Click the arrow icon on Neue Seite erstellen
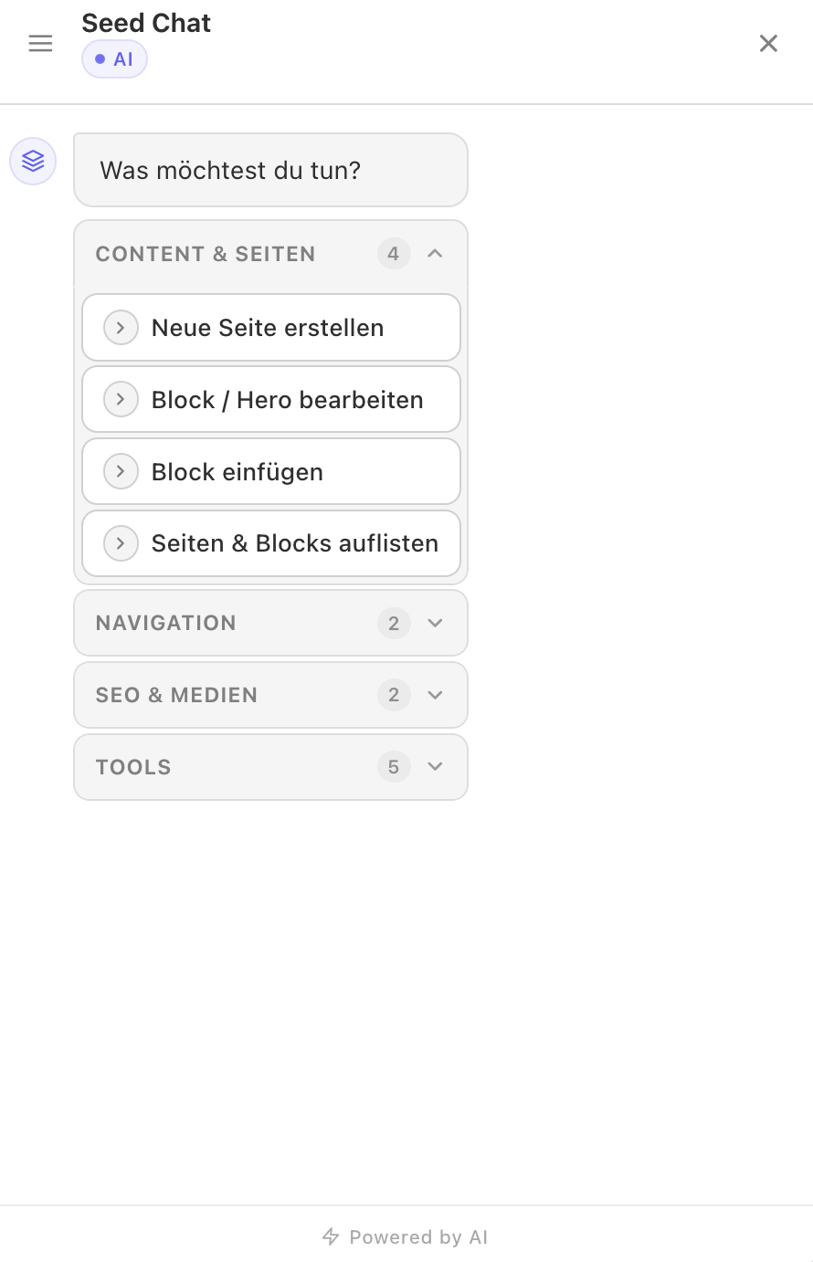This screenshot has height=1262, width=813. click(120, 327)
